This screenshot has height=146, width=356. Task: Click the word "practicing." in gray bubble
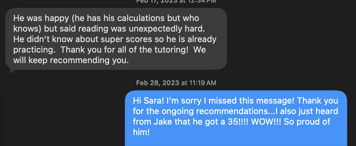[36, 50]
